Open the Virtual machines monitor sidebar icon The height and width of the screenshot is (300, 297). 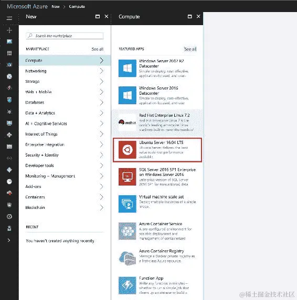(x=9, y=123)
